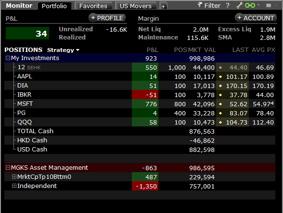Click the green chain link icon

point(250,5)
